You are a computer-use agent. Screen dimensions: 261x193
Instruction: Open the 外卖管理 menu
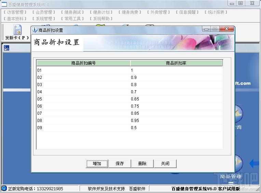[x=159, y=12]
